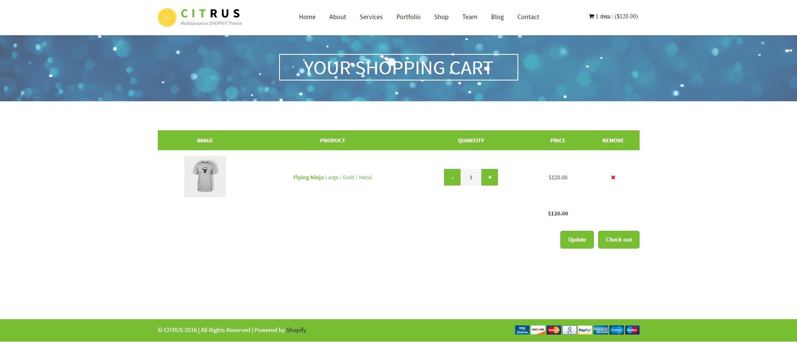
Task: Open the Blog menu item
Action: pyautogui.click(x=497, y=17)
